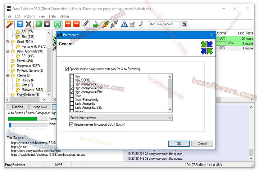Screen dimensions: 259x173
Task: Close the Preferences dialog
Action: coord(212,35)
